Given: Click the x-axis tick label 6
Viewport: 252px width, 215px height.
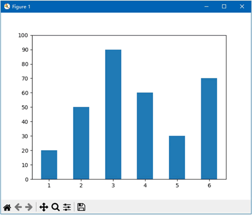Looking at the screenshot, I should pos(209,185).
